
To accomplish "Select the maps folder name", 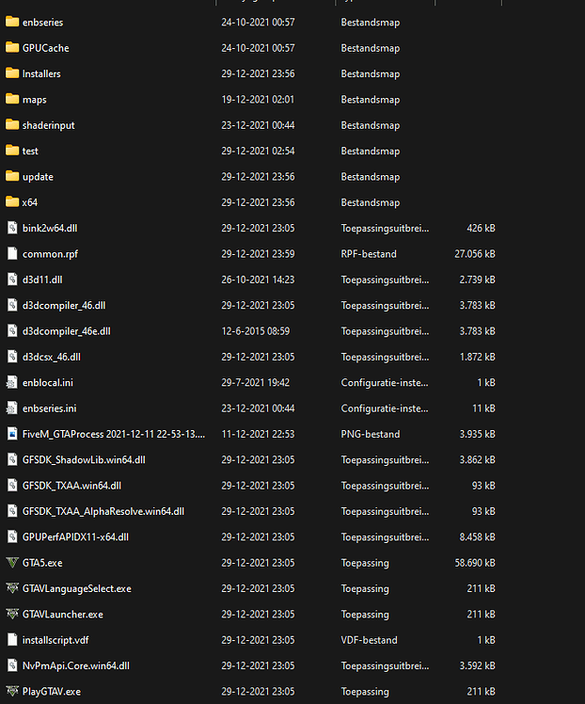I will point(35,100).
